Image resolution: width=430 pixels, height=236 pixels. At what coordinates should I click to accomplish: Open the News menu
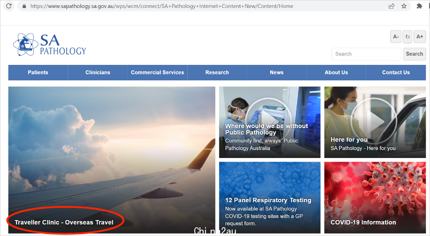277,73
